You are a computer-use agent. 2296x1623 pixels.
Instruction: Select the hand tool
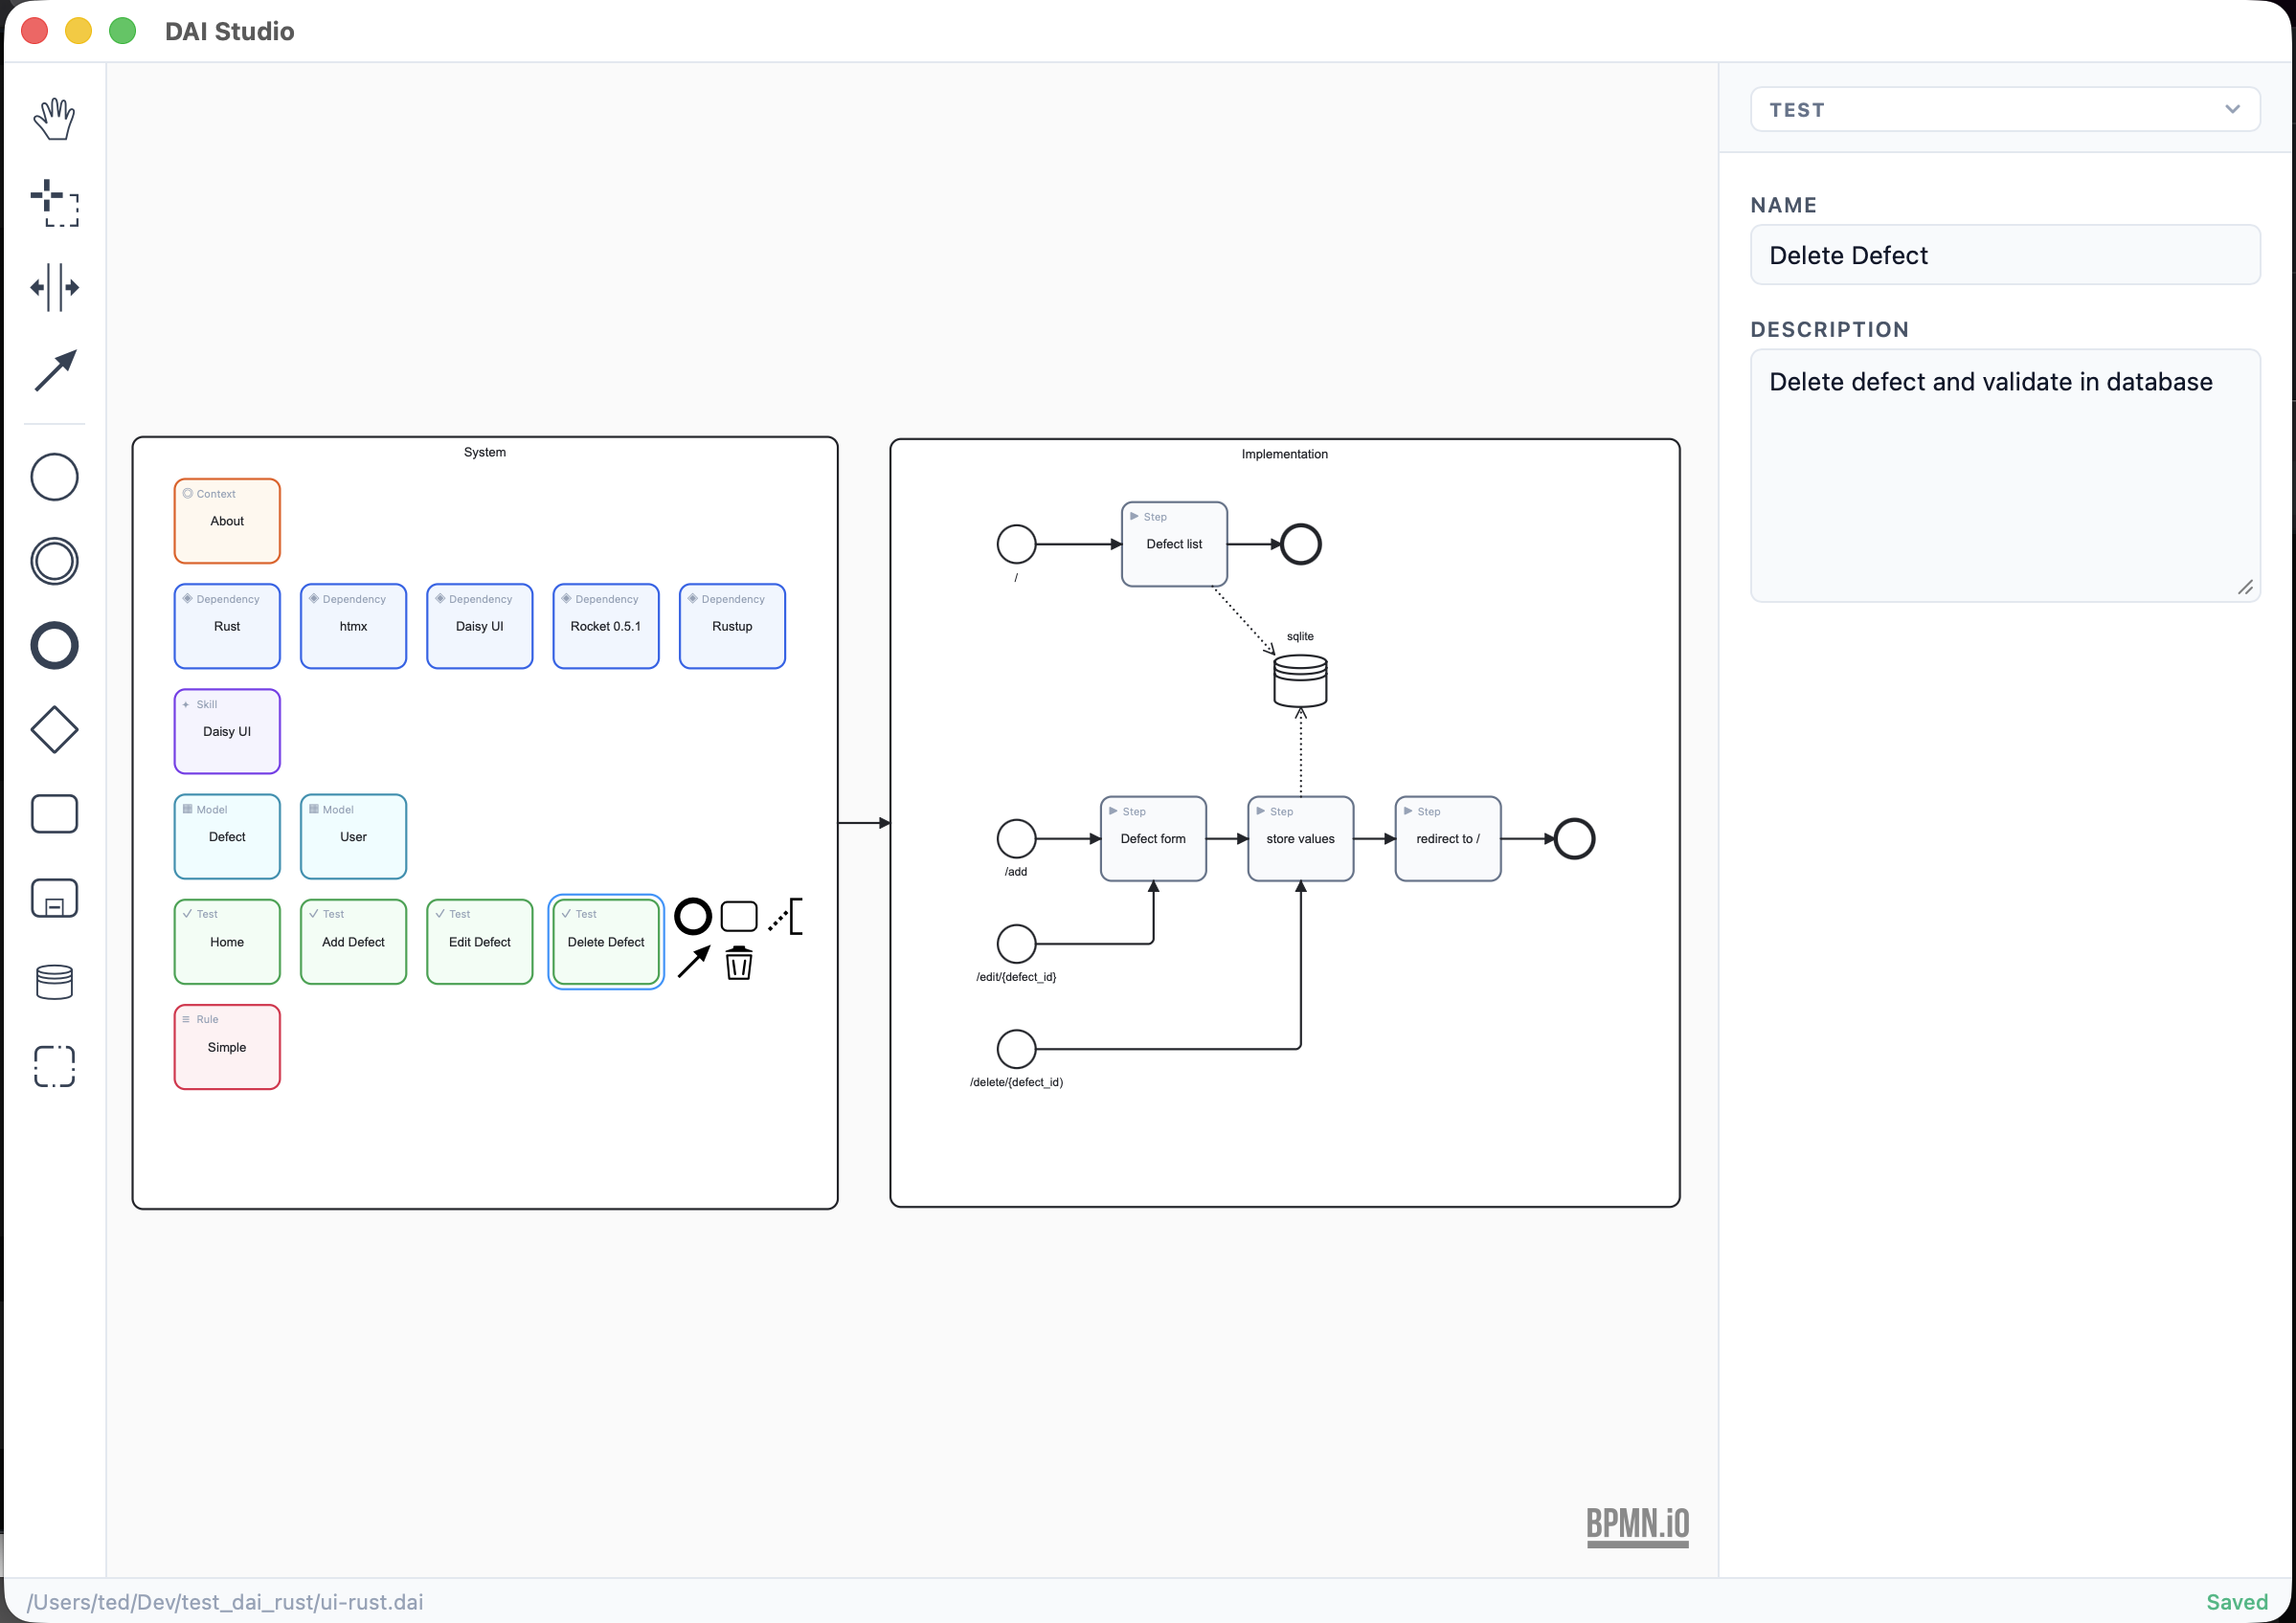point(55,118)
